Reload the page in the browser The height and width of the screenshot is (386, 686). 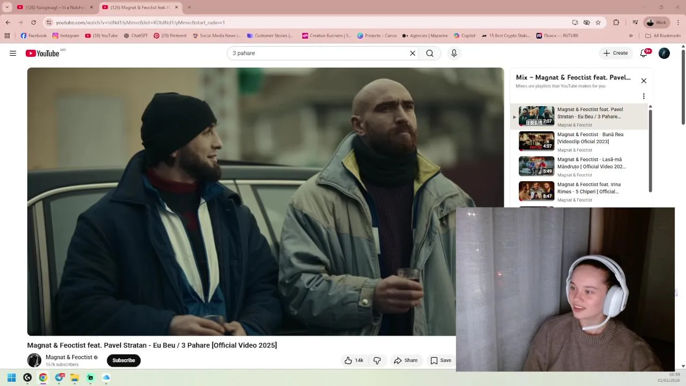[x=33, y=23]
